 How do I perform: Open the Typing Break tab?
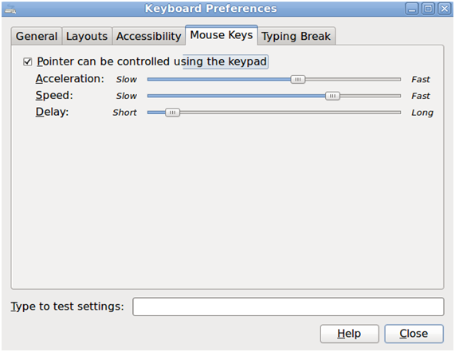296,37
